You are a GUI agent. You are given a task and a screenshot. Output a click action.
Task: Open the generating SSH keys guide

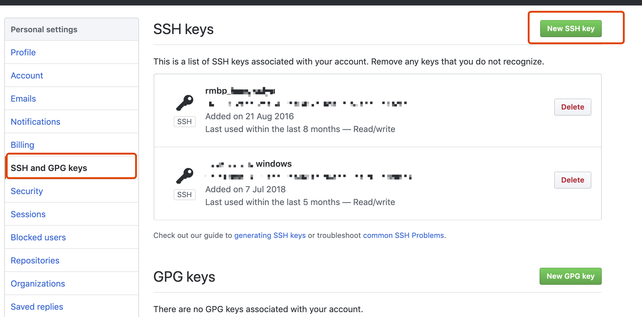270,235
